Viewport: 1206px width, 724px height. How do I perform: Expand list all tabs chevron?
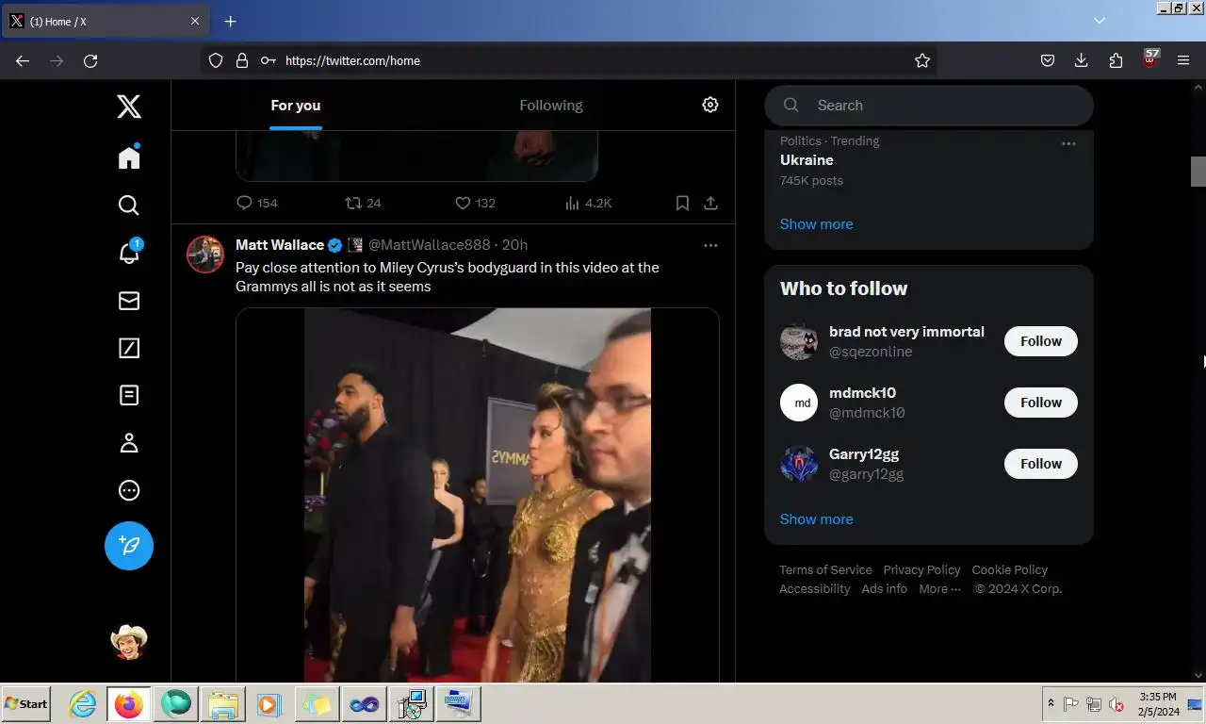(x=1100, y=21)
